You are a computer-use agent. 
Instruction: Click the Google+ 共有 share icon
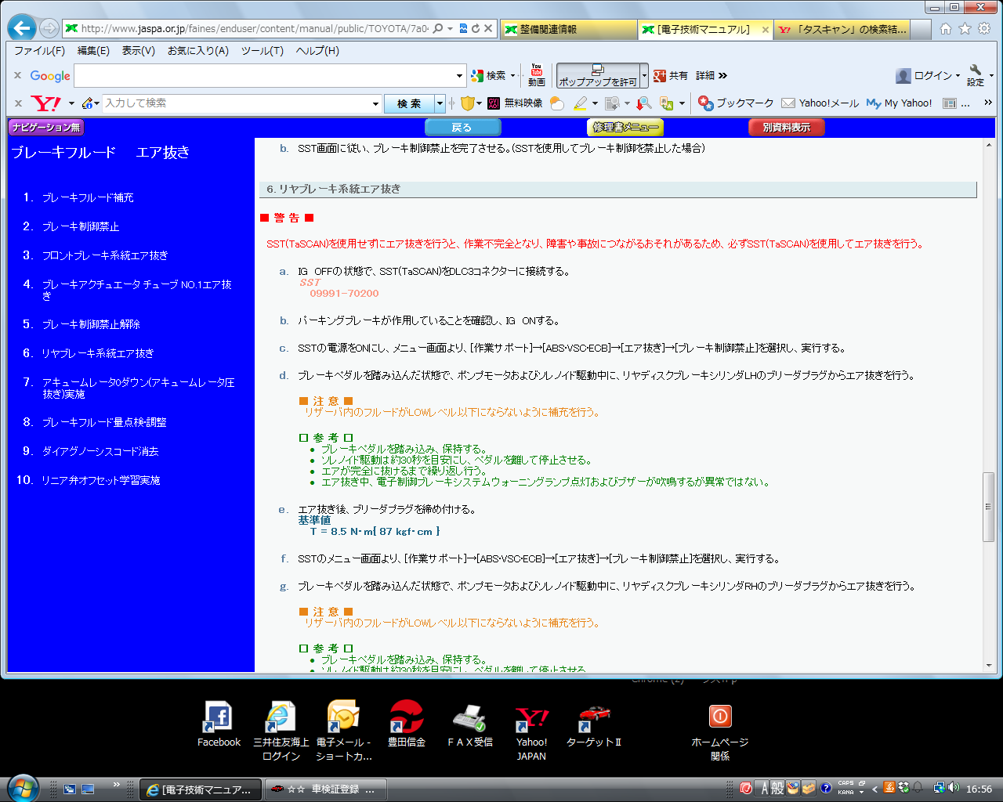(671, 75)
